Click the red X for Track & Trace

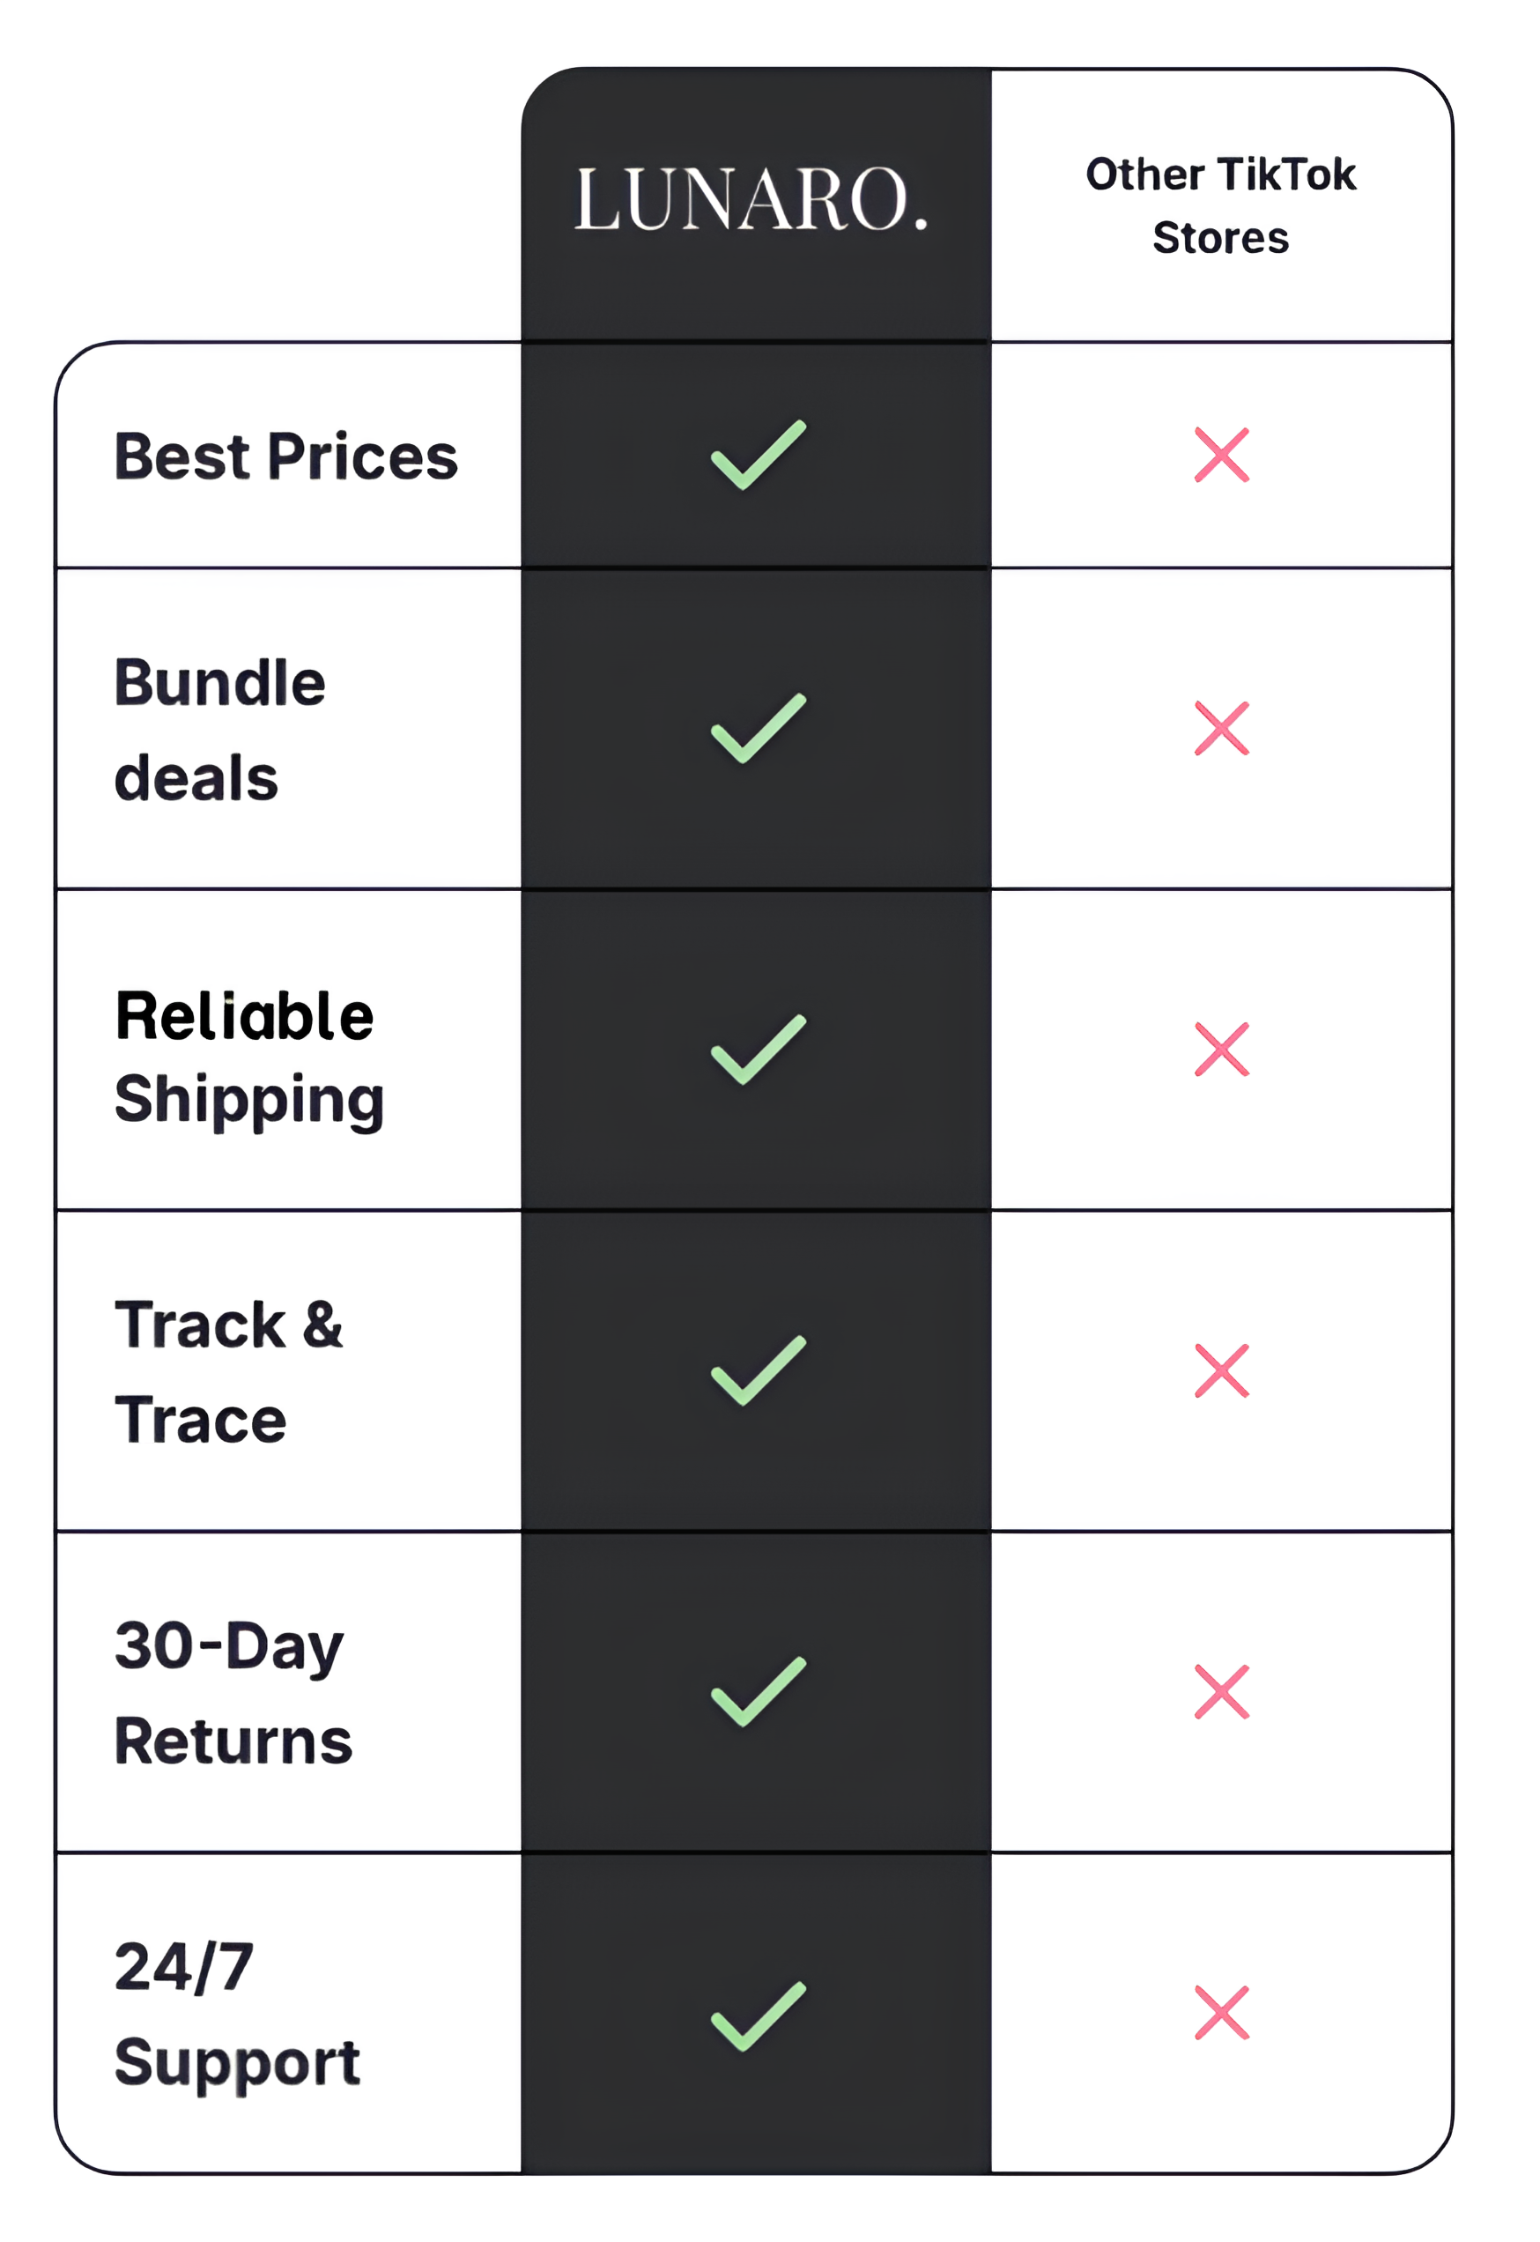(x=1222, y=1370)
